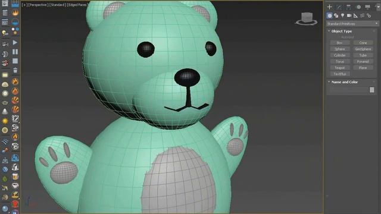Click the blue wavy lines icon
This screenshot has width=381, height=214.
(x=5, y=141)
